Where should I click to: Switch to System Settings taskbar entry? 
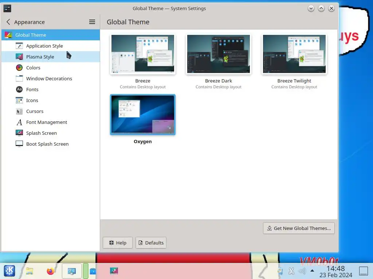(x=72, y=271)
